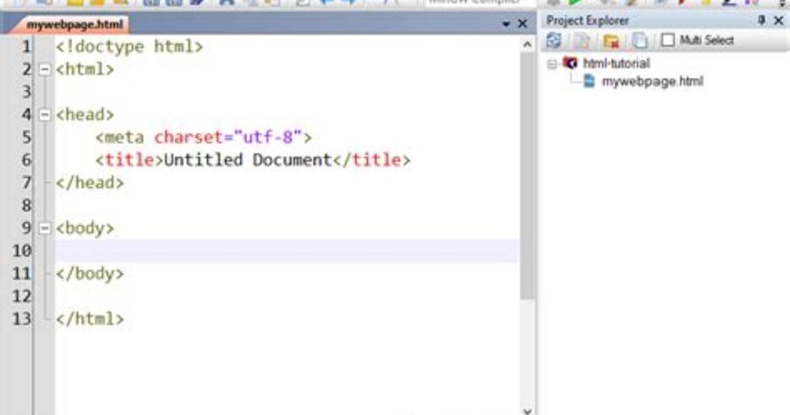Click the copy files icon in Project Explorer

point(639,40)
